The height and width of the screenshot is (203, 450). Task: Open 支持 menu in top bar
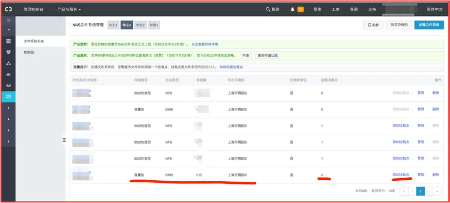372,9
